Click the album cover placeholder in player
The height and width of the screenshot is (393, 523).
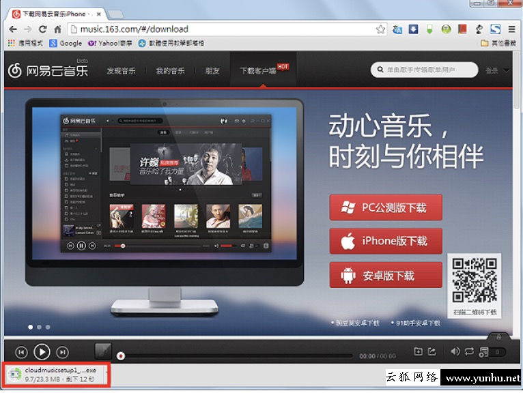point(103,351)
